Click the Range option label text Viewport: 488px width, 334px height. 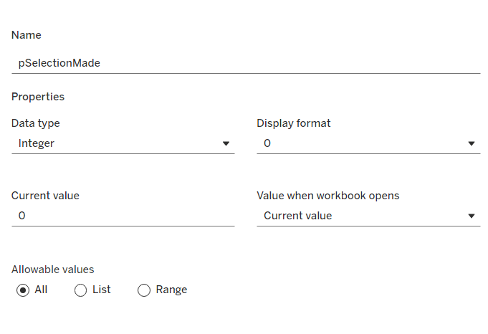(171, 290)
